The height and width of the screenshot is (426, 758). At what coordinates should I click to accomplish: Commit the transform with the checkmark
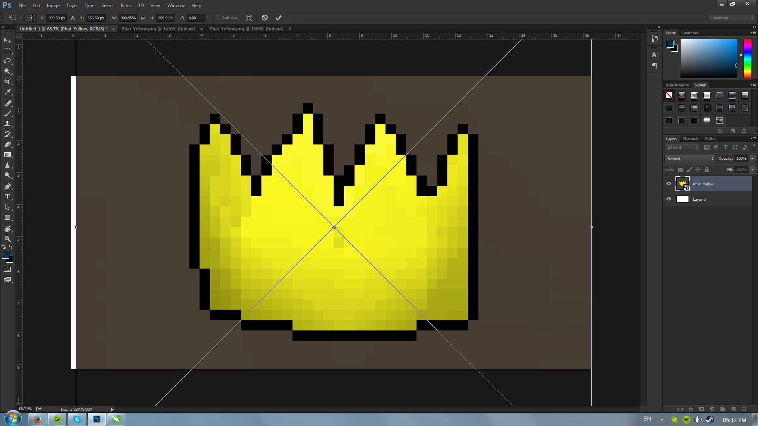pos(279,18)
